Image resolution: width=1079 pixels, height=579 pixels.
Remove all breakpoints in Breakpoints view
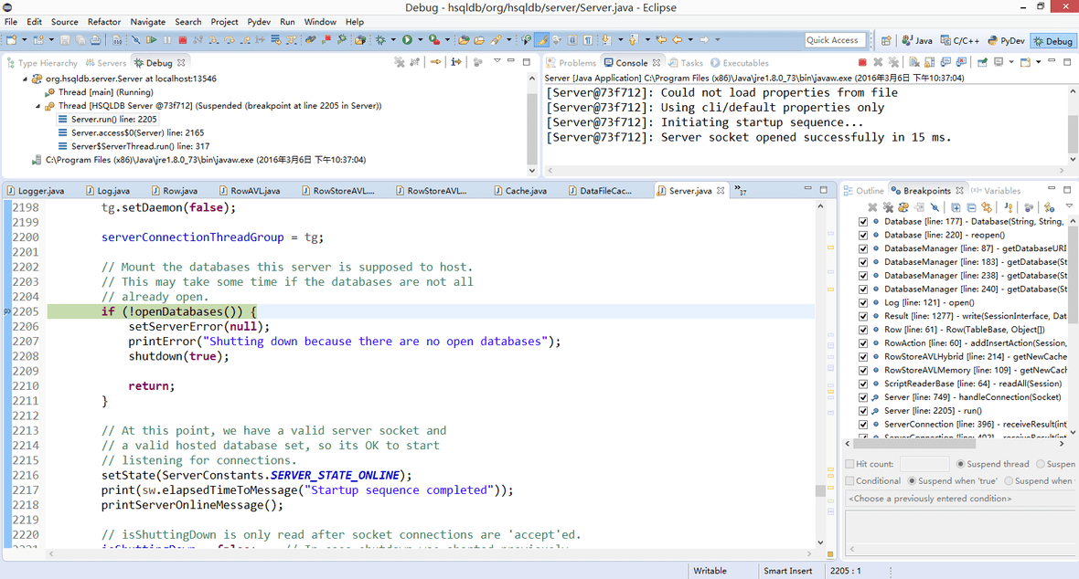pyautogui.click(x=888, y=208)
